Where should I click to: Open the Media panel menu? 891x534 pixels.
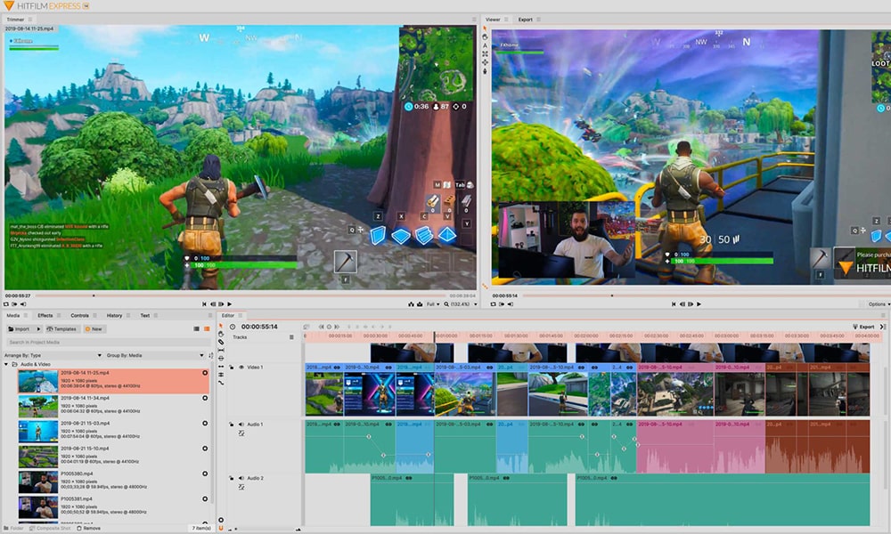tap(210, 316)
